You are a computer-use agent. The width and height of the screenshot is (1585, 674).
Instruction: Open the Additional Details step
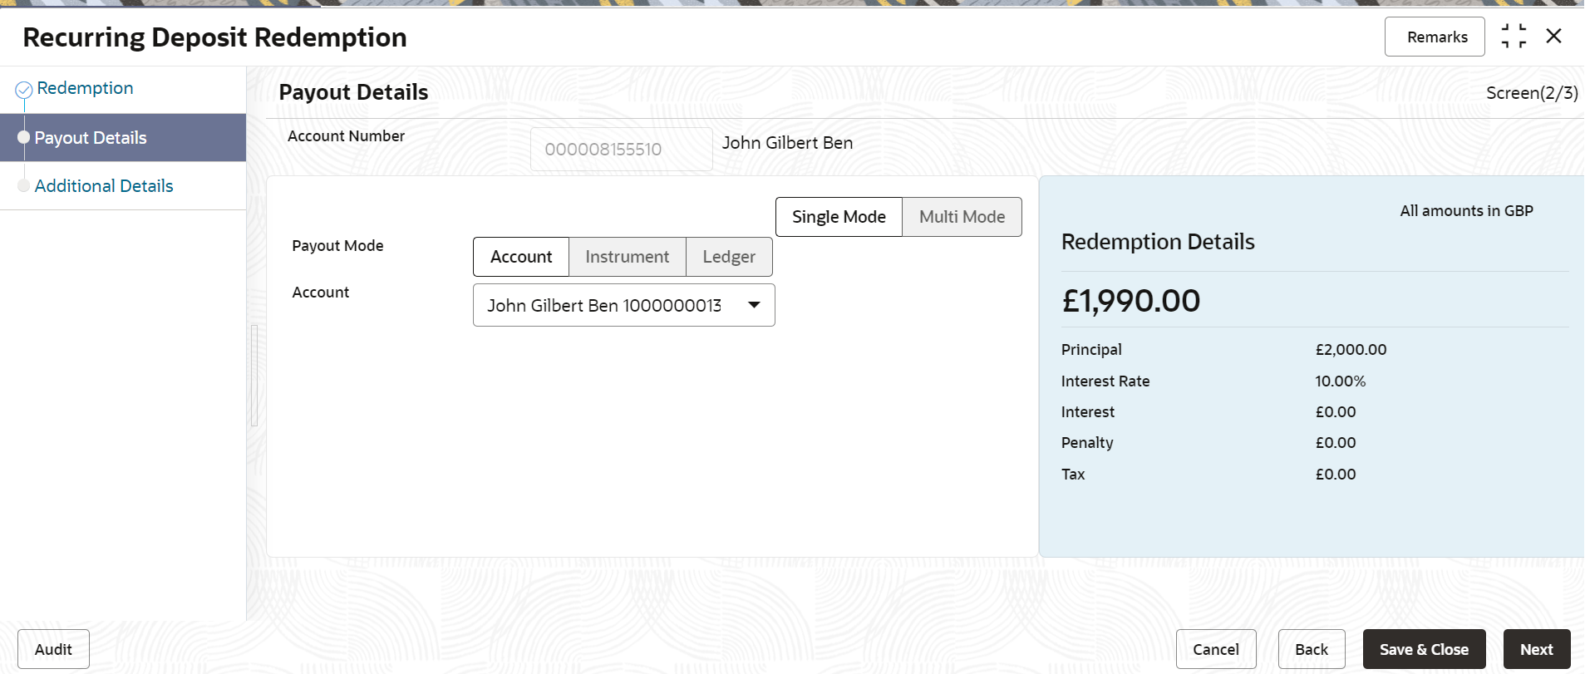[104, 186]
